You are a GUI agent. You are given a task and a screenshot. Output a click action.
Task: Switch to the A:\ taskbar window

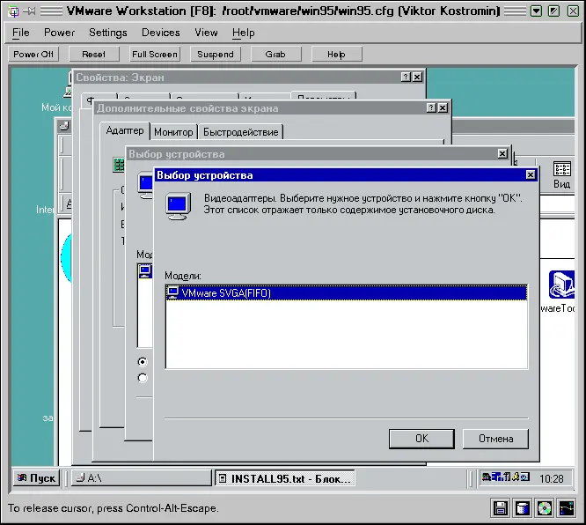pyautogui.click(x=142, y=477)
